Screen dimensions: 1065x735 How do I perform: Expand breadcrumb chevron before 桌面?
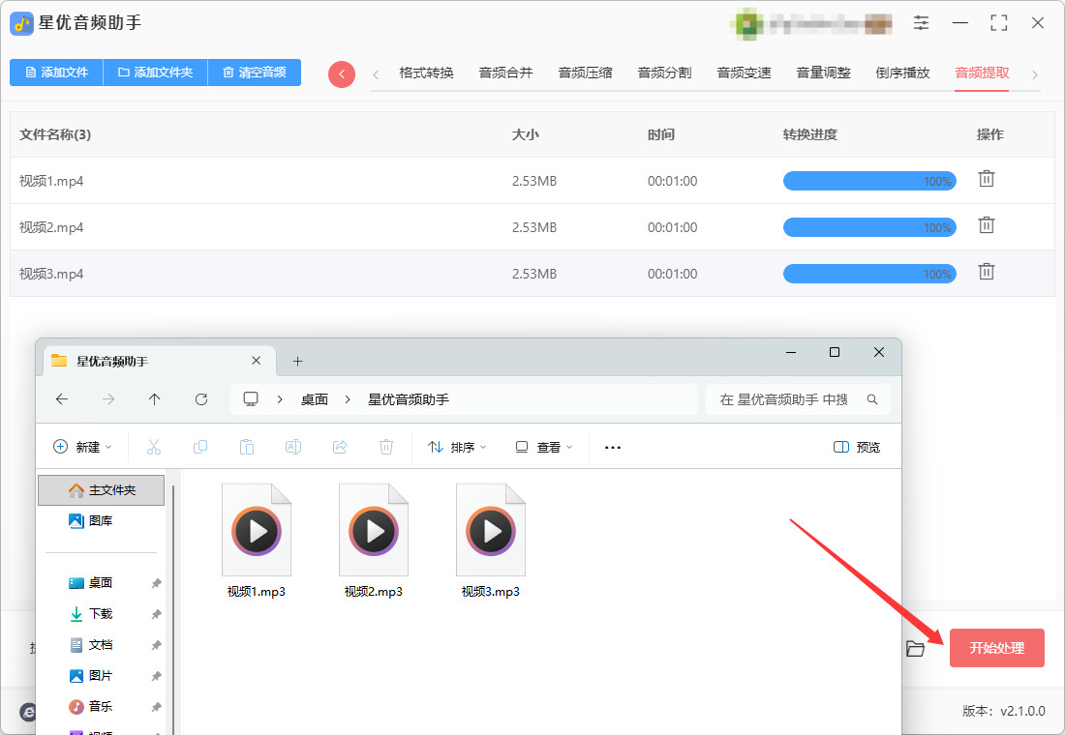coord(280,399)
